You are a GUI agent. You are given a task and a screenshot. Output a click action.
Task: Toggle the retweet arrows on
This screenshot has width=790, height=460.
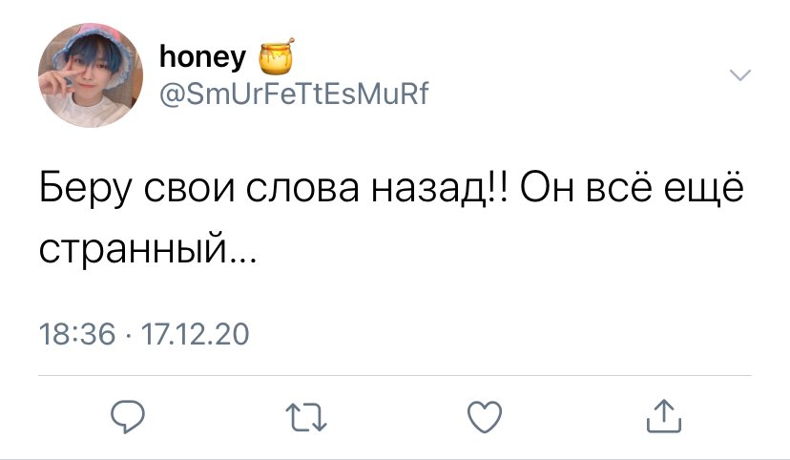click(x=306, y=417)
